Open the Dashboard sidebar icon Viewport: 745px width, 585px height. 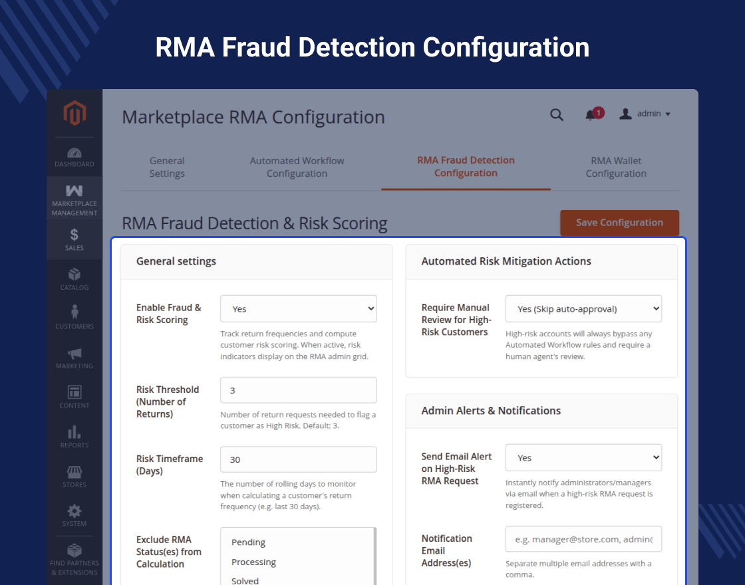point(74,157)
